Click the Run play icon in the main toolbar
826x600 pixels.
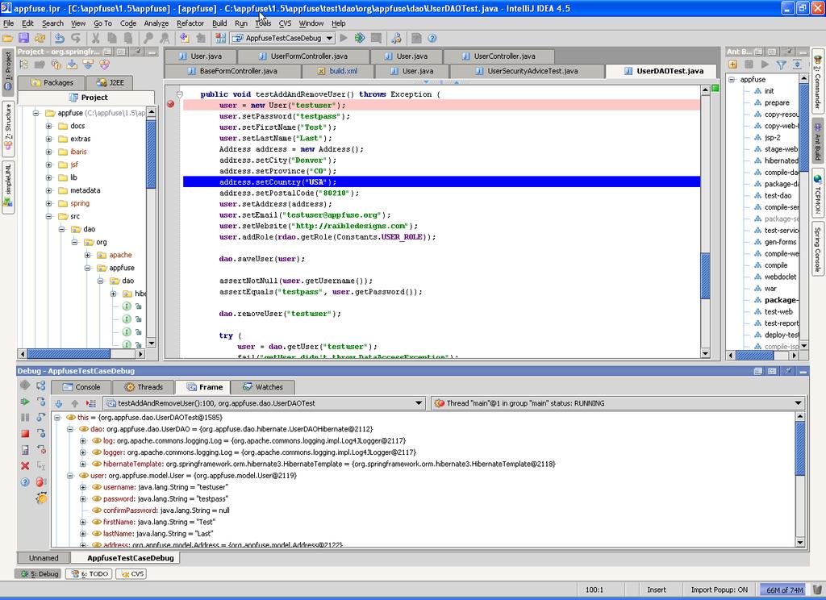coord(344,38)
